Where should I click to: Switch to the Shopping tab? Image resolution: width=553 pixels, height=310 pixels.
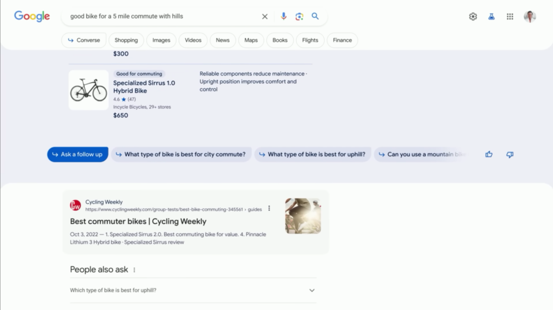click(x=126, y=40)
